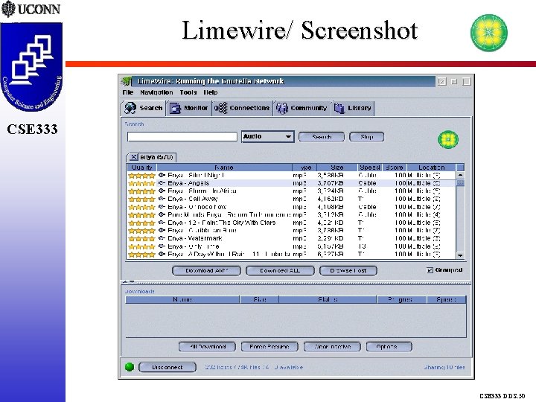Expand group for Enya - Caribbean Blue
This screenshot has width=536, height=402.
pos(162,230)
